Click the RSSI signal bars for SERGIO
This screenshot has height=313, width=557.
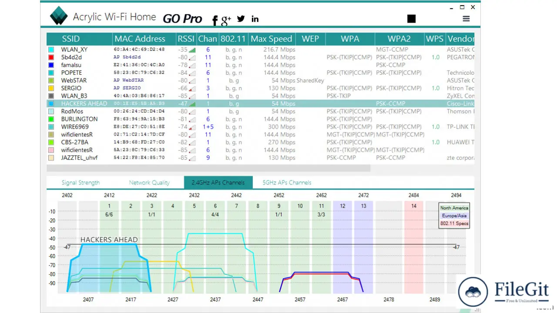click(x=192, y=89)
